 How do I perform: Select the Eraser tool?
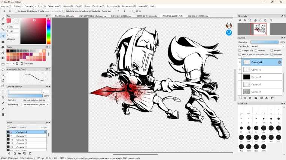3,24
